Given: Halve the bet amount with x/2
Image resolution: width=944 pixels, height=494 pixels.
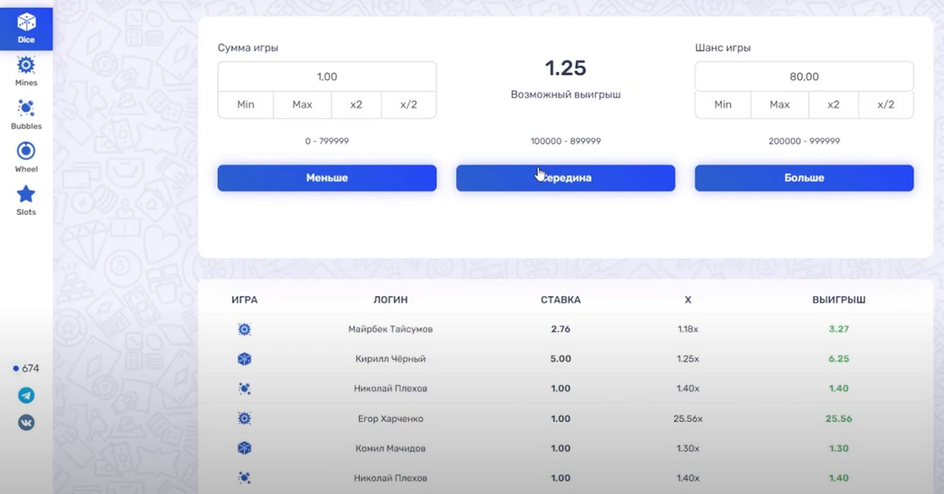Looking at the screenshot, I should point(408,105).
